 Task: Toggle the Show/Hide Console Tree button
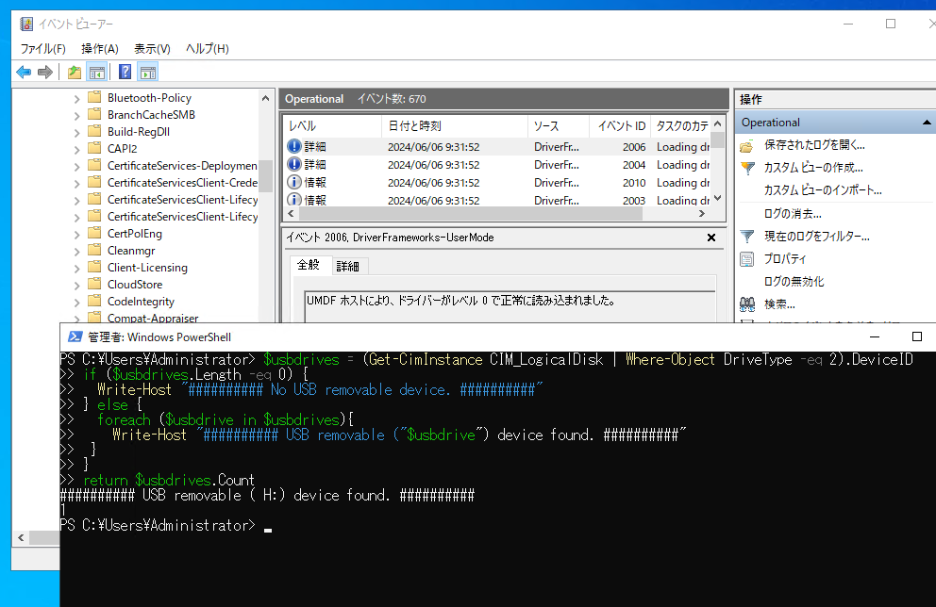(x=96, y=73)
